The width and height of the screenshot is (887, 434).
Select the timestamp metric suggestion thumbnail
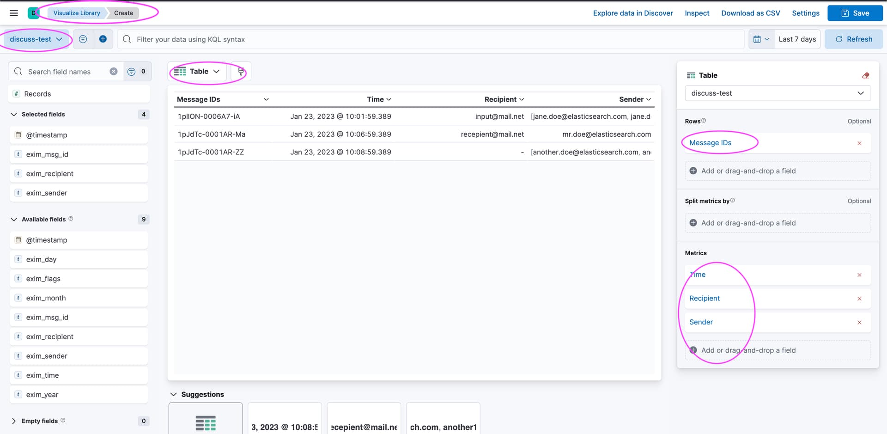pos(285,419)
